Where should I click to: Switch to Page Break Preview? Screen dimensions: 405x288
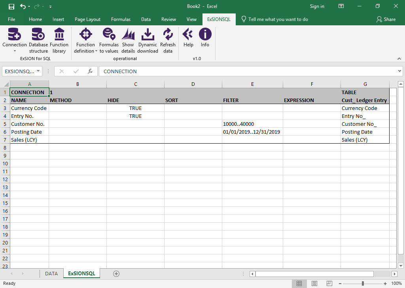pyautogui.click(x=329, y=283)
